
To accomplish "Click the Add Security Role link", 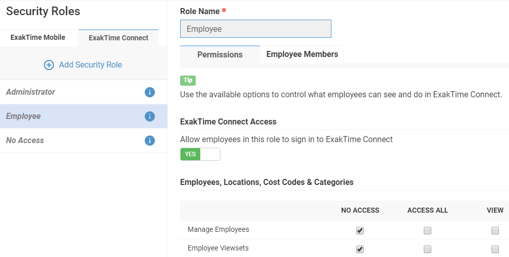I will pyautogui.click(x=91, y=65).
